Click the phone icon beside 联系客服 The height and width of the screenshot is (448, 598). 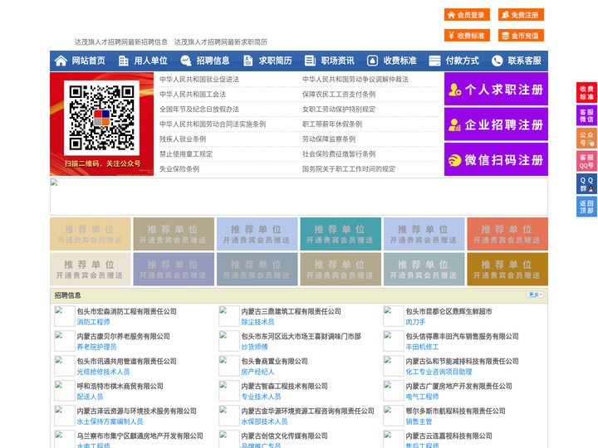pyautogui.click(x=497, y=61)
